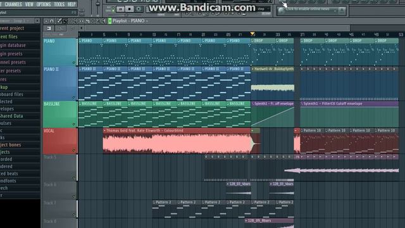Click the green playlist window icon
This screenshot has height=228, width=405.
pyautogui.click(x=109, y=21)
